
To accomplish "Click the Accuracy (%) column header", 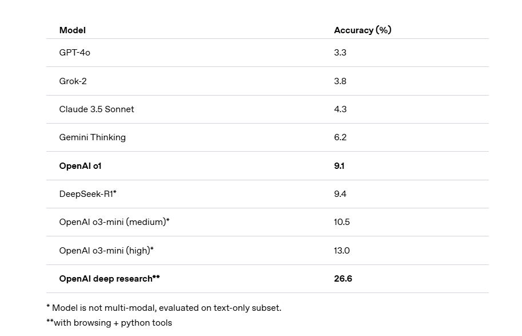I will pyautogui.click(x=362, y=30).
